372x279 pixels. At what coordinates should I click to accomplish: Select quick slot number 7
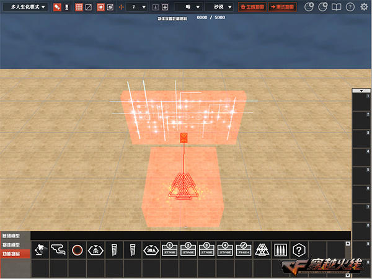tap(361, 213)
